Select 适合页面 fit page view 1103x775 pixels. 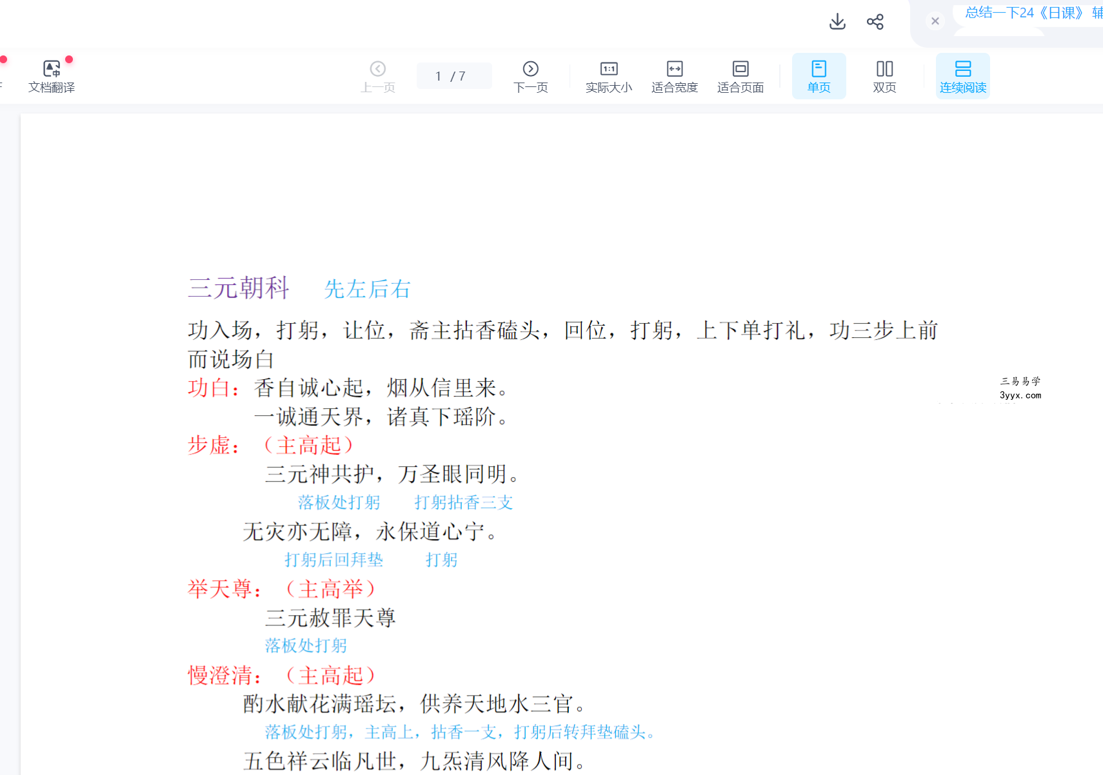(740, 76)
